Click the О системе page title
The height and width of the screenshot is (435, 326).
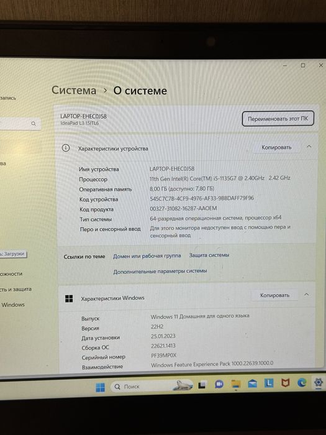(140, 91)
